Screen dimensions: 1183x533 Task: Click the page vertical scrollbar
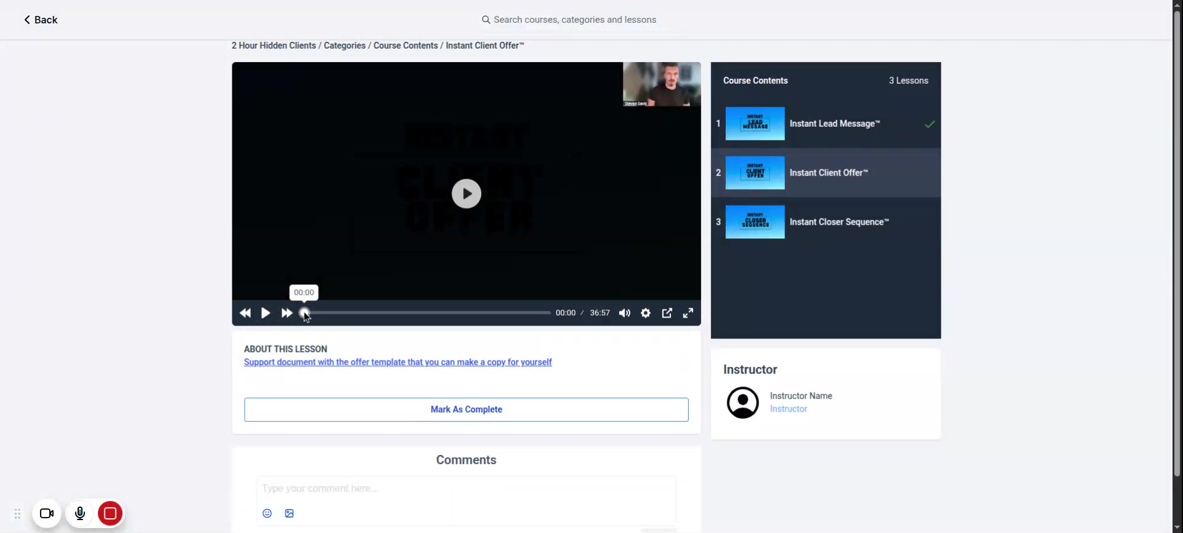coord(1177,244)
